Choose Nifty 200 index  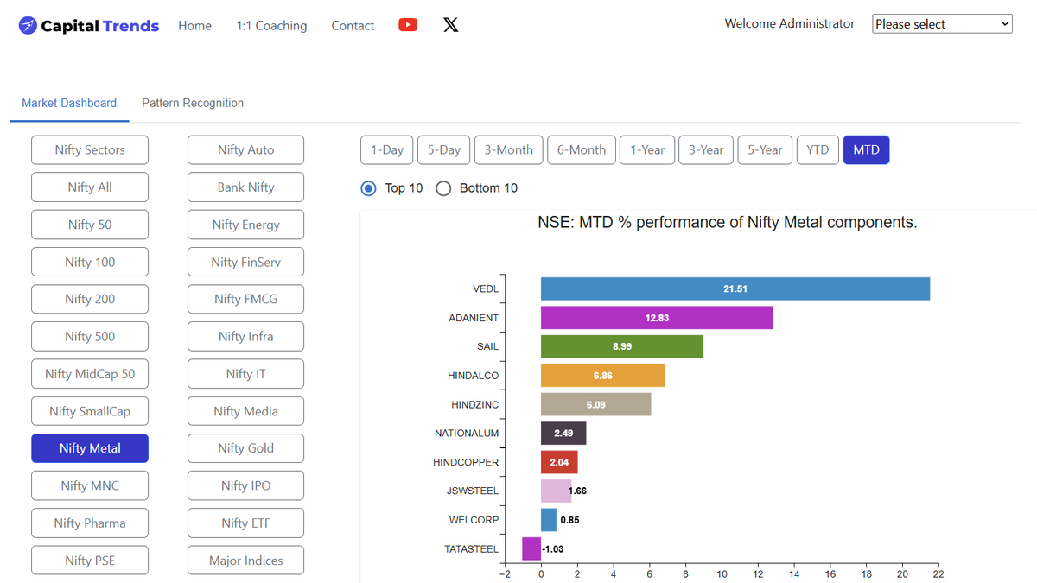click(90, 299)
